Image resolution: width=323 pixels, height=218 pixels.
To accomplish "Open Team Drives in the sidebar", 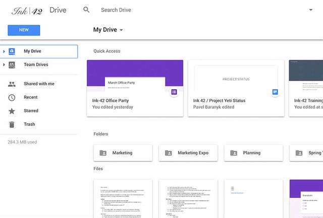I will 39,65.
